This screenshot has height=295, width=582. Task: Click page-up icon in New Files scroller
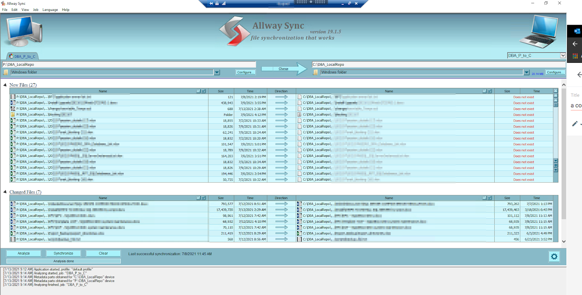tap(556, 96)
